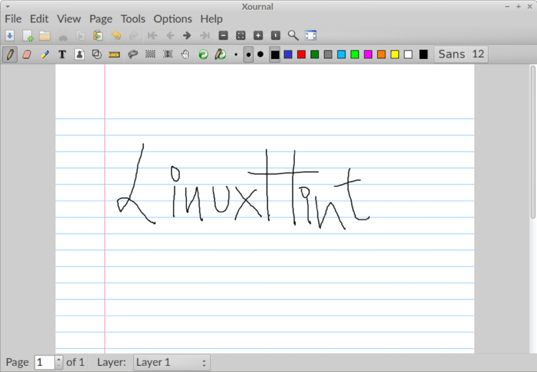The image size is (537, 372).
Task: Zoom in with plus icon
Action: (x=259, y=35)
